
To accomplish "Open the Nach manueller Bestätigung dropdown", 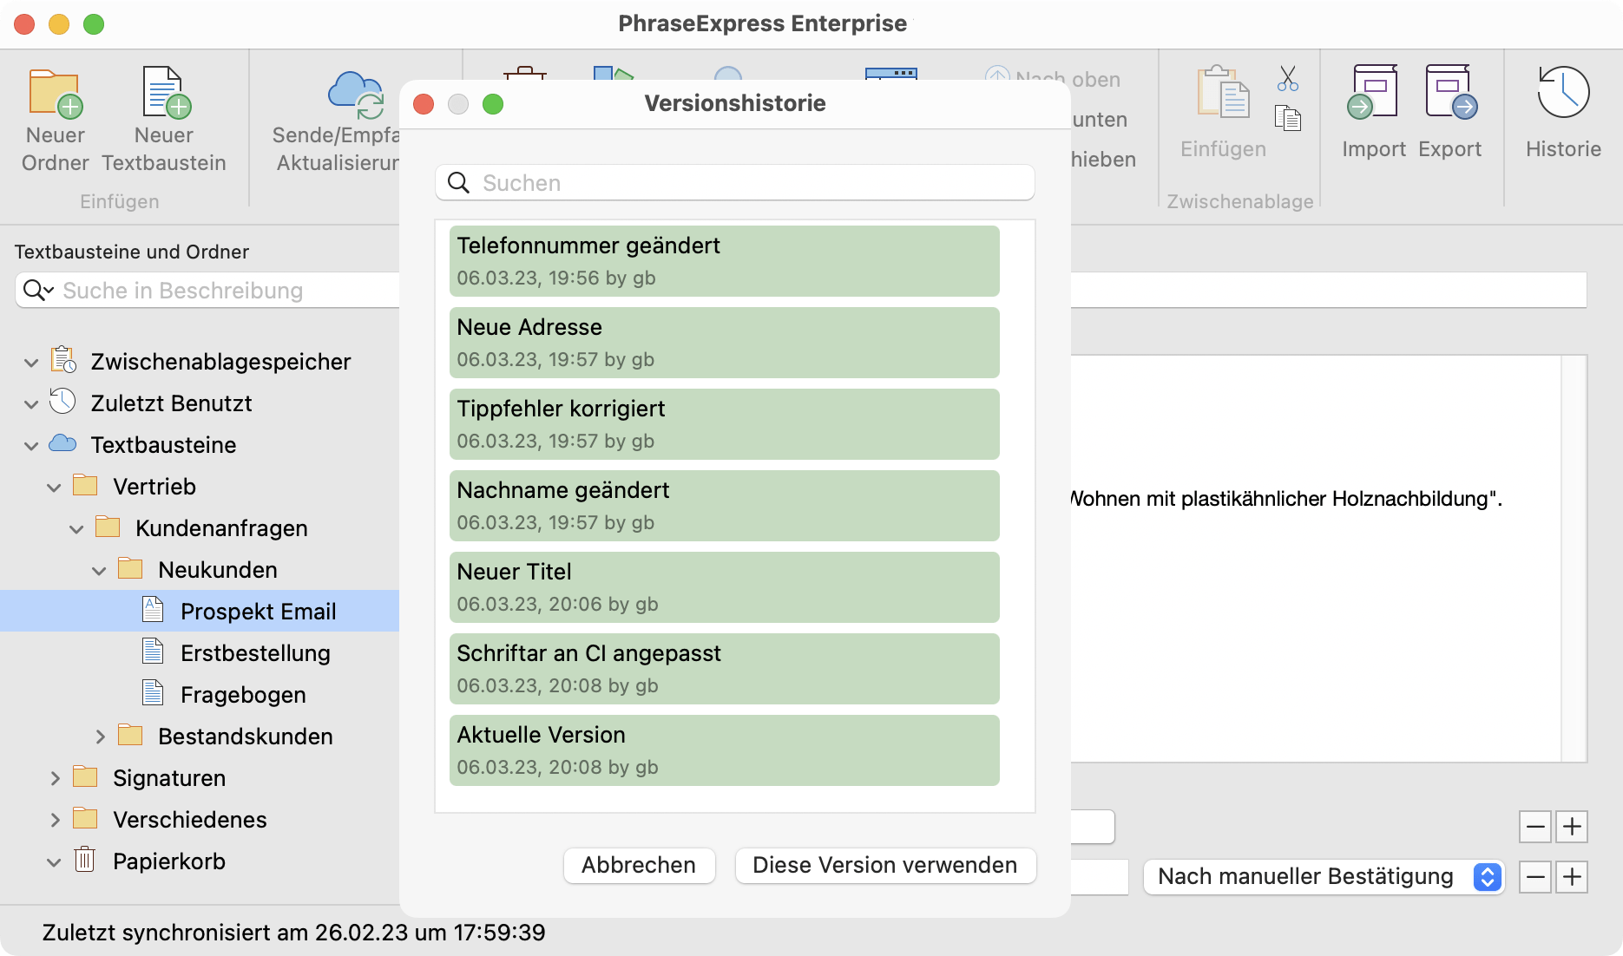I will pyautogui.click(x=1323, y=876).
